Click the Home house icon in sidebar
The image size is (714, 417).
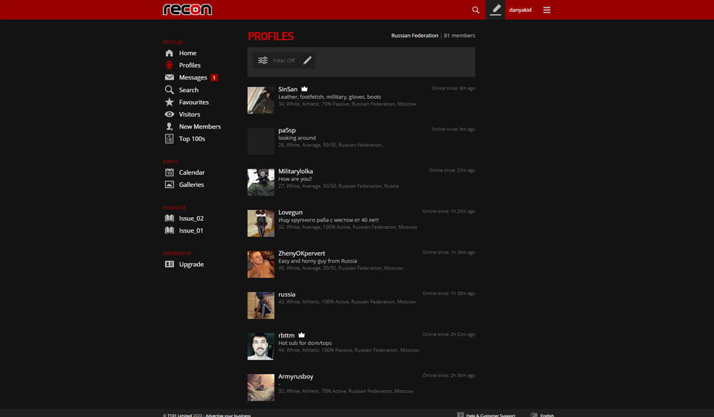[x=170, y=54]
